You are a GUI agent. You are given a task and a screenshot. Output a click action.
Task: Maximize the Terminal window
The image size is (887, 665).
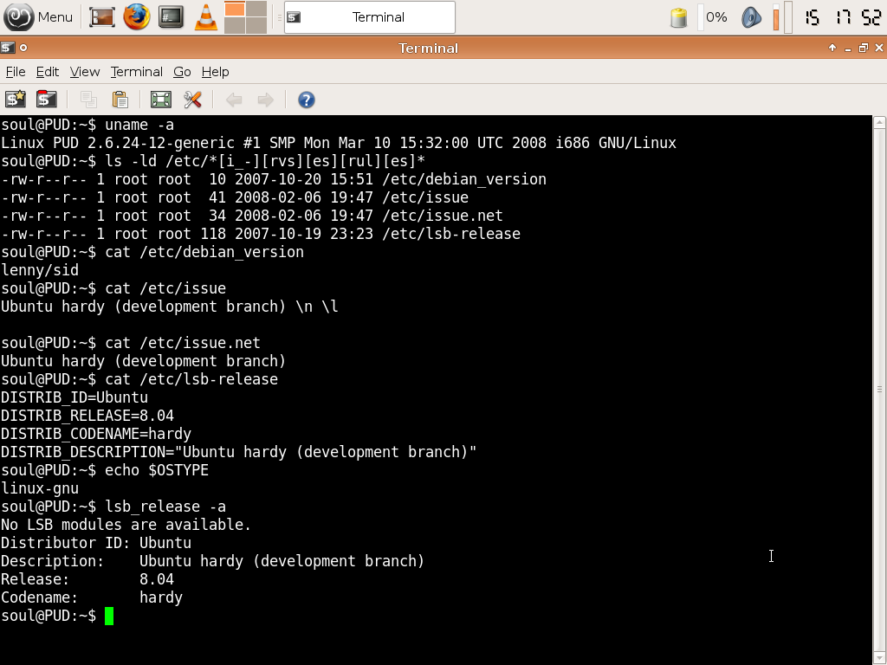[x=863, y=48]
